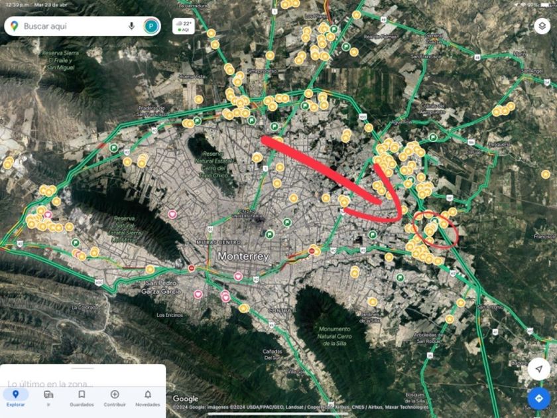Tap the red road-closure marker west of Monterrey
Screen dimensions: 557x418
(192, 268)
